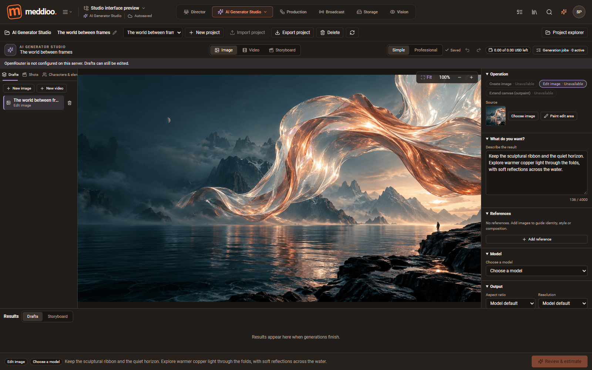Zoom in the canvas with plus
The width and height of the screenshot is (592, 370).
pos(471,77)
